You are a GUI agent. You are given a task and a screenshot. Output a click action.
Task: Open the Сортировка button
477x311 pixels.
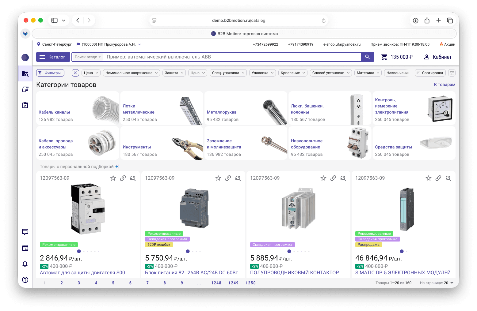[x=429, y=73]
